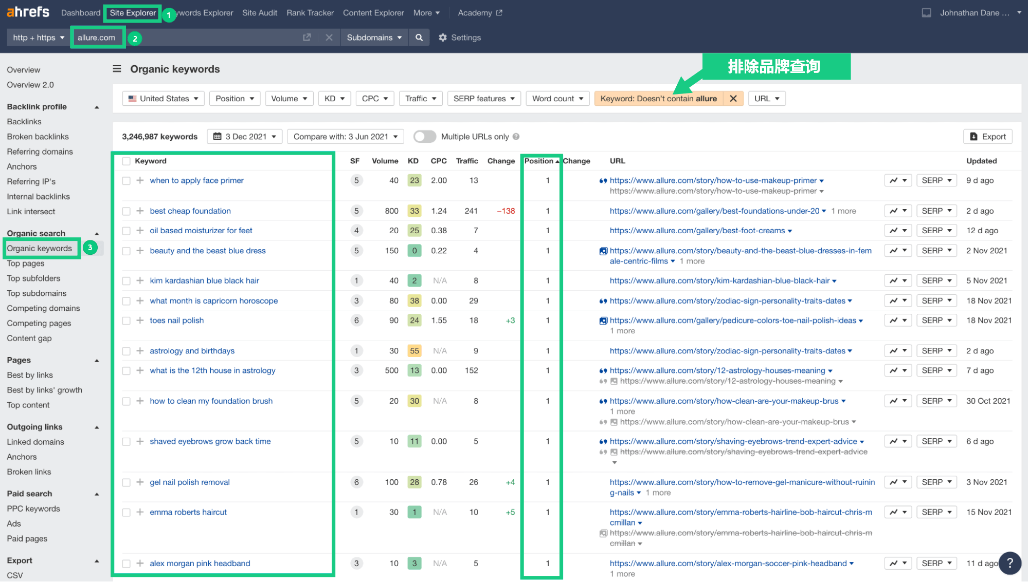Open the Rank Tracker tab

tap(310, 13)
